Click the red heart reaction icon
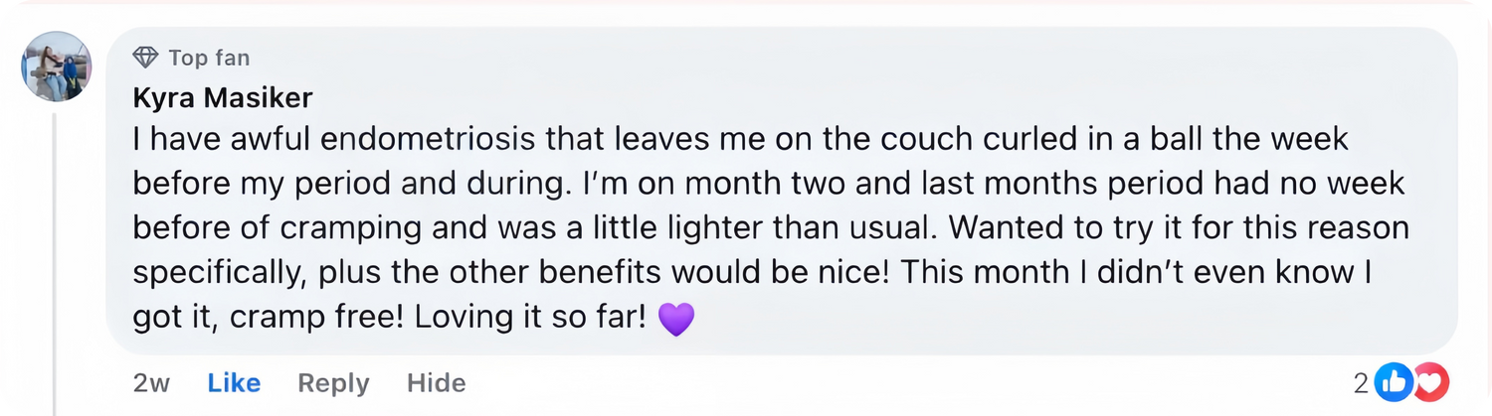The width and height of the screenshot is (1492, 416). tap(1430, 382)
